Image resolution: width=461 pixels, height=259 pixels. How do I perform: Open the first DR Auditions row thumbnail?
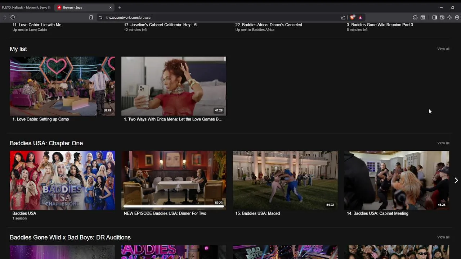coord(62,252)
